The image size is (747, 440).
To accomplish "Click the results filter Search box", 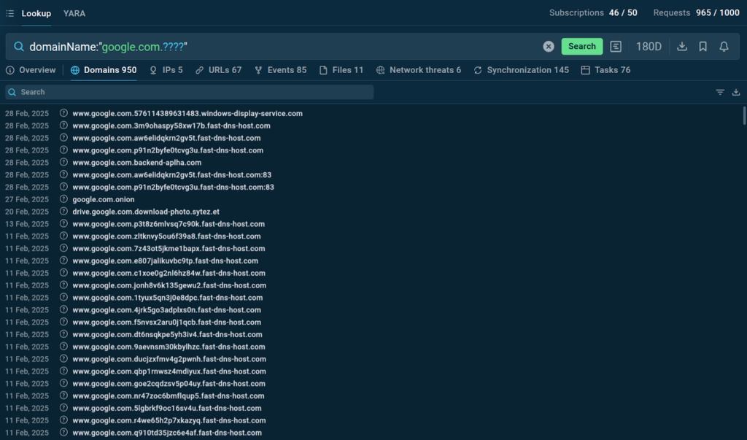I will pos(190,92).
